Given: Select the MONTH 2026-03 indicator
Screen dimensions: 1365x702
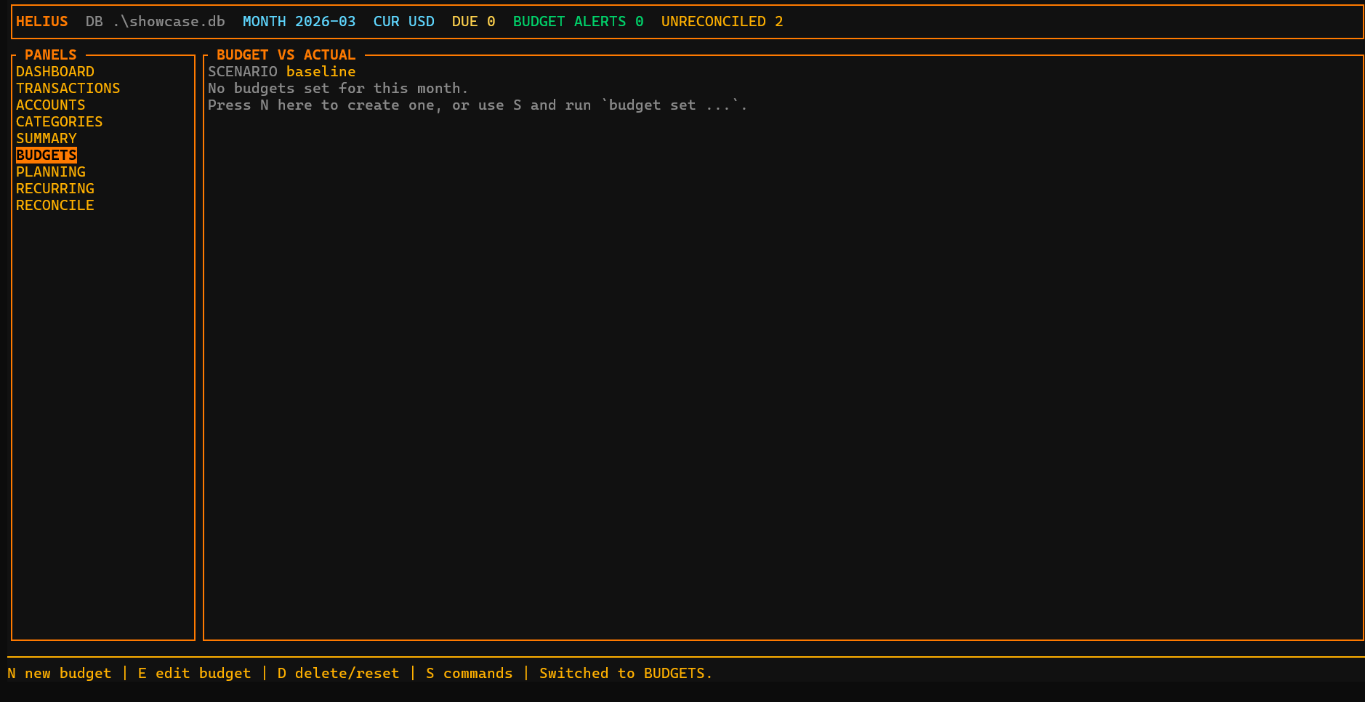Looking at the screenshot, I should 299,22.
